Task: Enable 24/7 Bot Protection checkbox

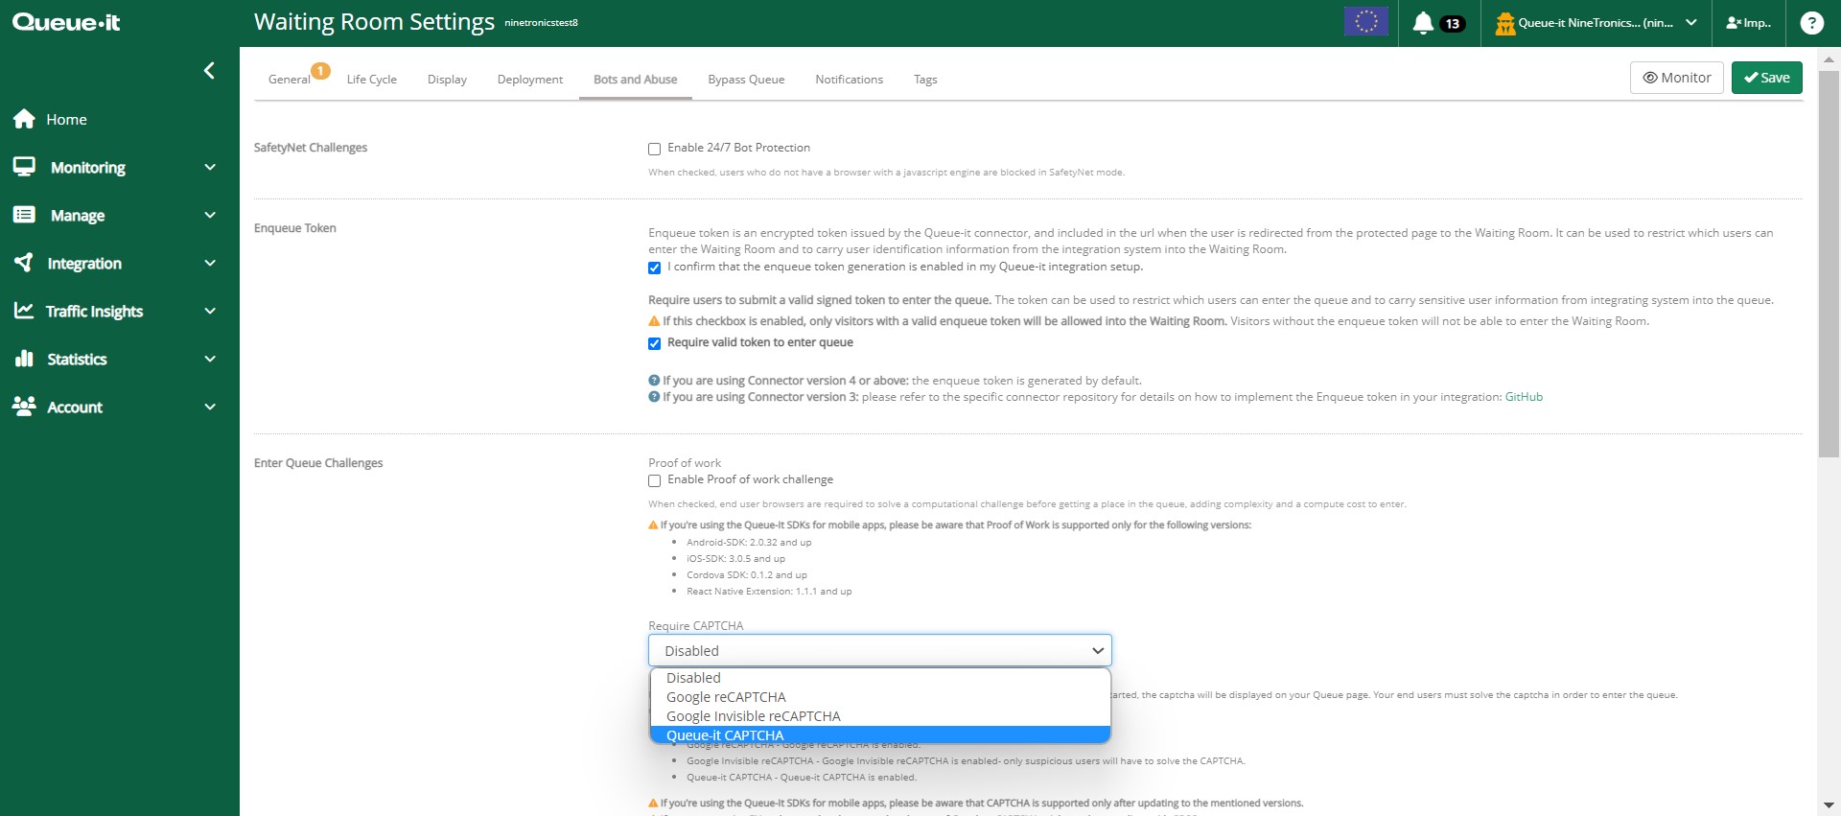Action: (x=654, y=149)
